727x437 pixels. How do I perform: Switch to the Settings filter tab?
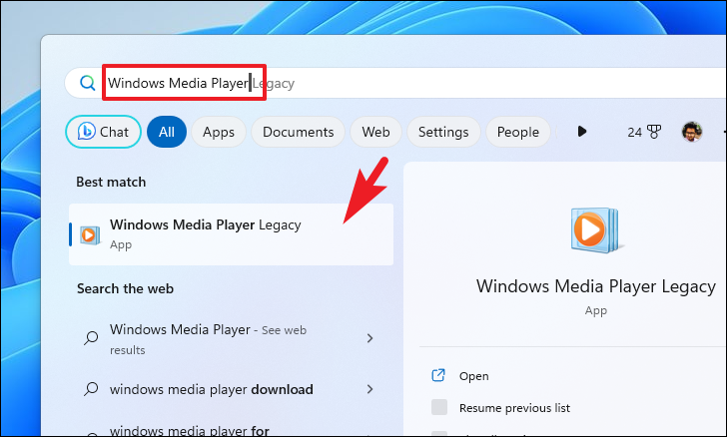click(443, 132)
